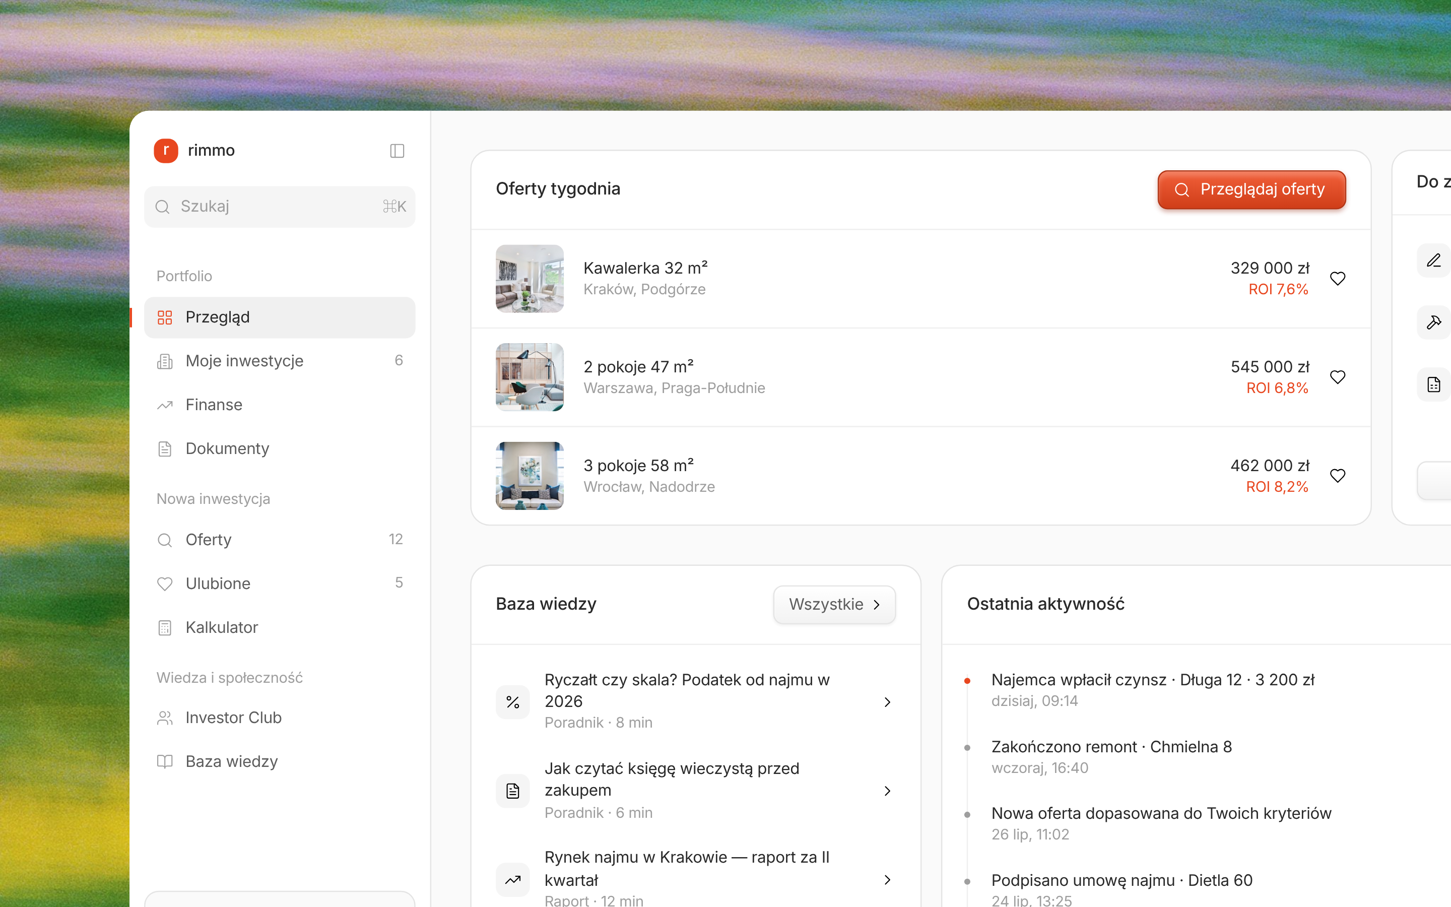Viewport: 1451px width, 907px height.
Task: Open Jak czytać księgę wieczystą article title
Action: click(x=672, y=779)
